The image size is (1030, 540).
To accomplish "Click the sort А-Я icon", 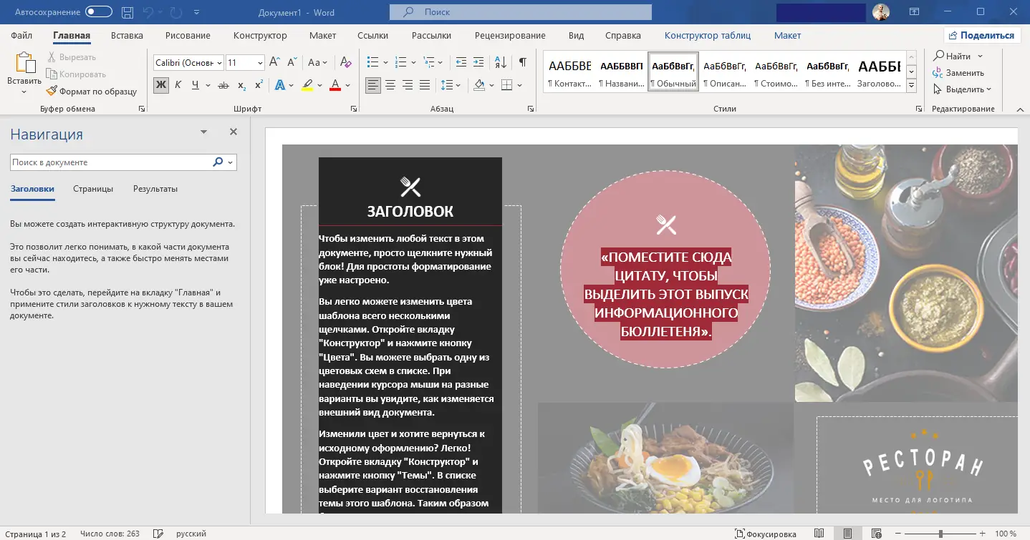I will click(501, 62).
